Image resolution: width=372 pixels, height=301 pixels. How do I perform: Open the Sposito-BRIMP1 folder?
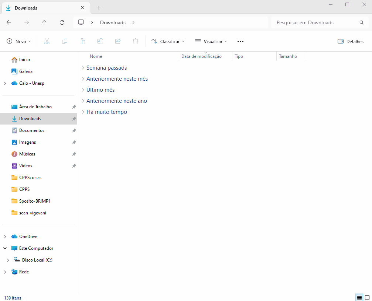(35, 201)
